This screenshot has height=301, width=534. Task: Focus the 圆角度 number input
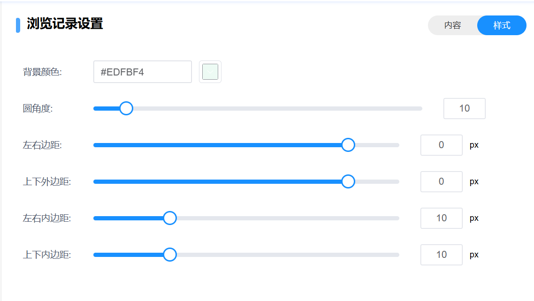[x=464, y=108]
